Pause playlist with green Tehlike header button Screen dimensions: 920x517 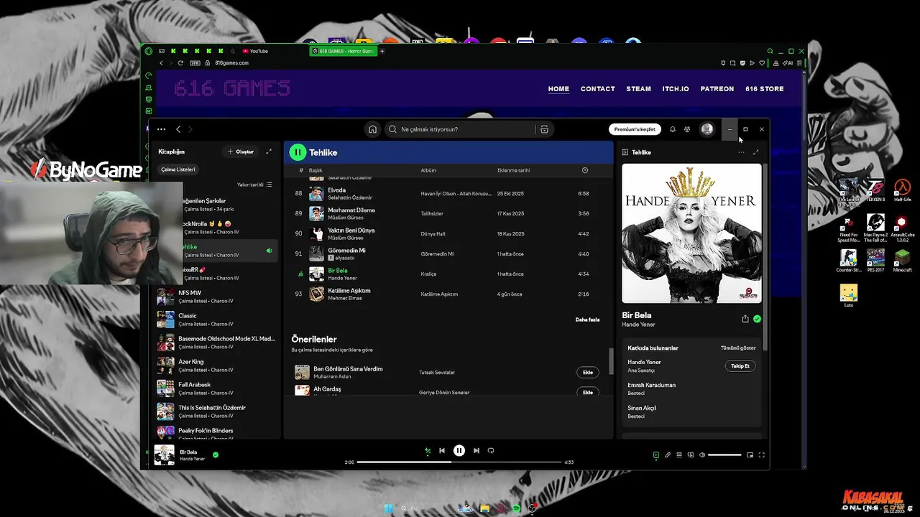pyautogui.click(x=298, y=152)
